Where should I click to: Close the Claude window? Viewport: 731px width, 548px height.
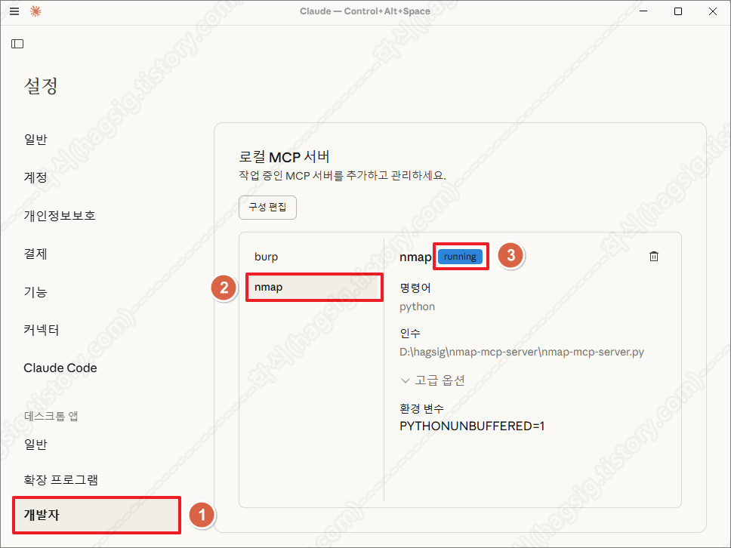712,11
